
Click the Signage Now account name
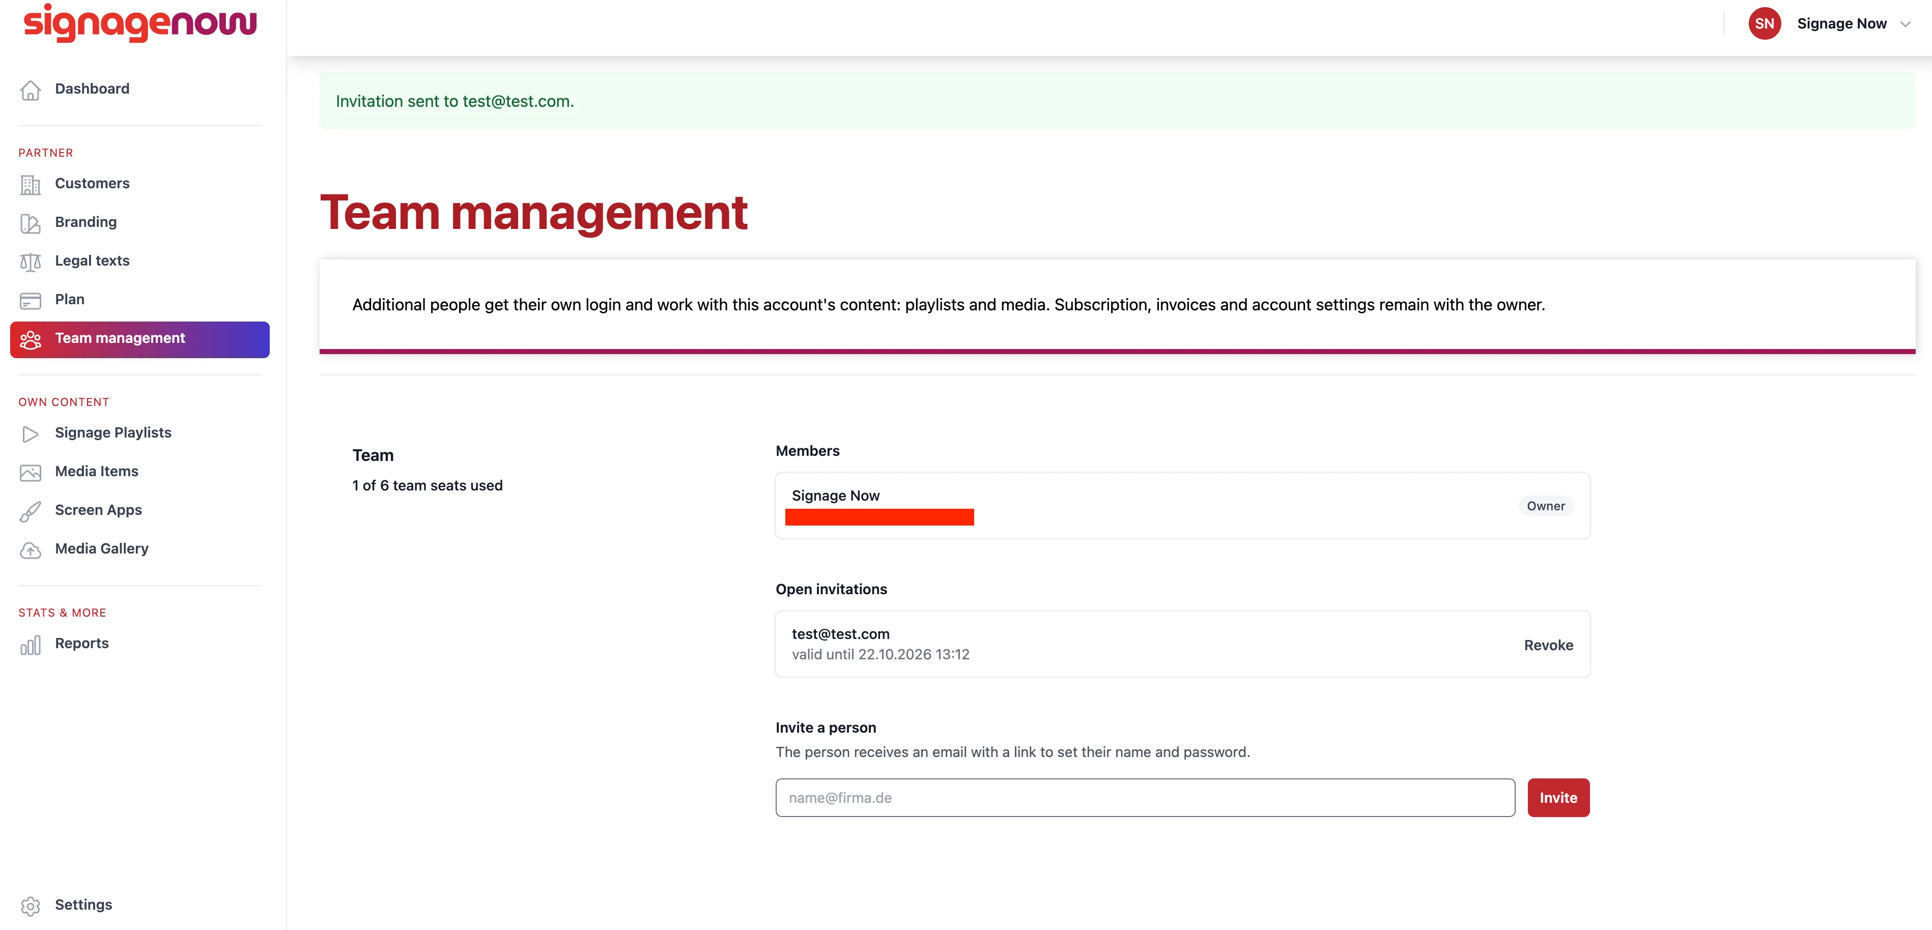[1841, 24]
